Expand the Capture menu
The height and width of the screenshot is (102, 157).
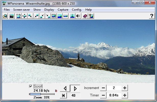point(63,10)
